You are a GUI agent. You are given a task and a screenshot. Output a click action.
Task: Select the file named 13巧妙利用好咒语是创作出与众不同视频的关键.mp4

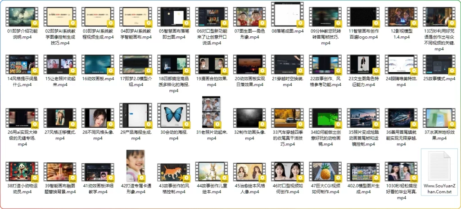click(x=439, y=40)
